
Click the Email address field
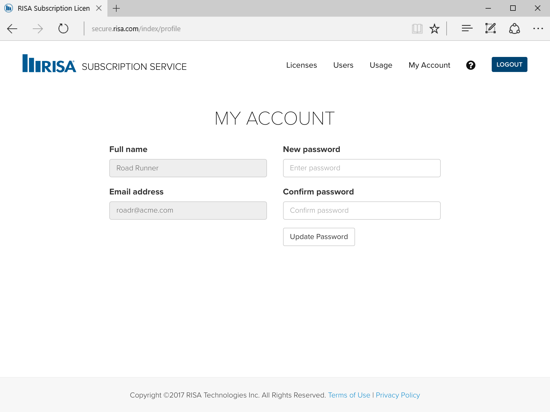point(188,211)
